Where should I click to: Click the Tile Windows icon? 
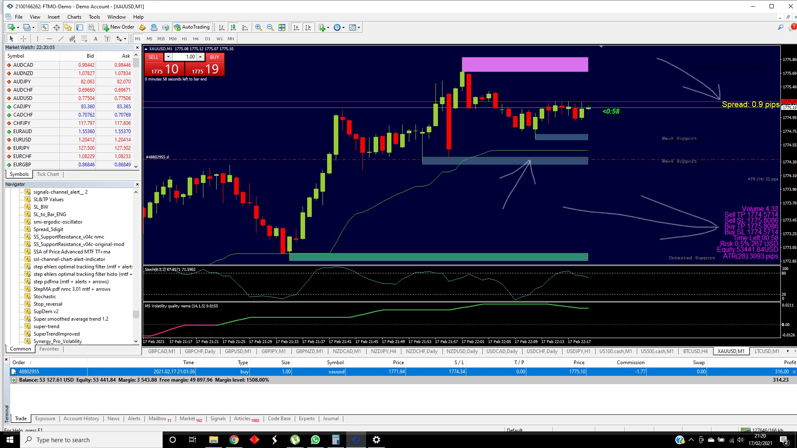[x=282, y=27]
